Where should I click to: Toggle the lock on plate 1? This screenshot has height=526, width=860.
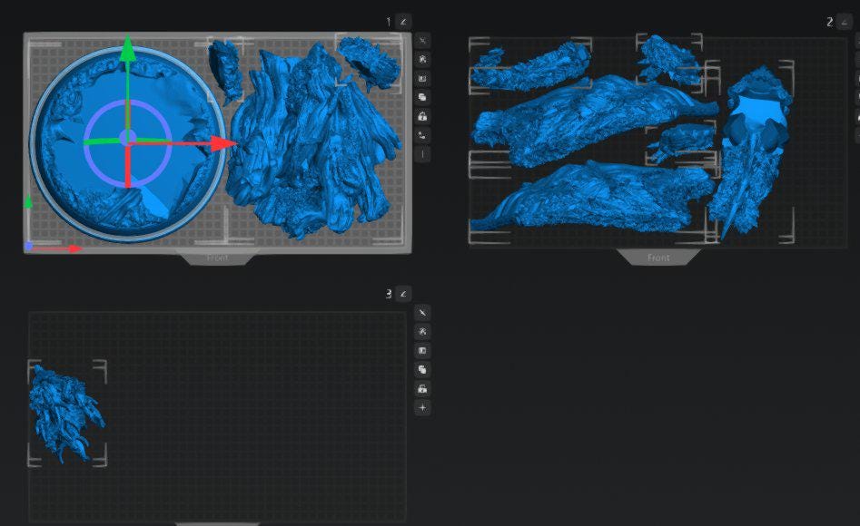[x=422, y=117]
